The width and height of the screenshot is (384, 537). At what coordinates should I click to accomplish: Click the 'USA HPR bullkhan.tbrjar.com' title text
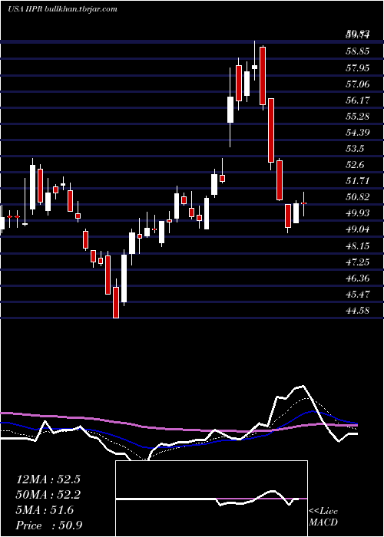pyautogui.click(x=62, y=9)
